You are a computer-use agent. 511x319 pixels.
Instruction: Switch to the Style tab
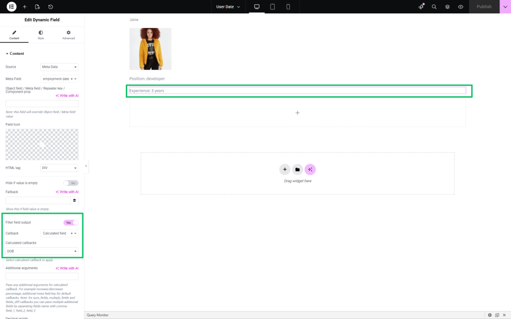41,35
